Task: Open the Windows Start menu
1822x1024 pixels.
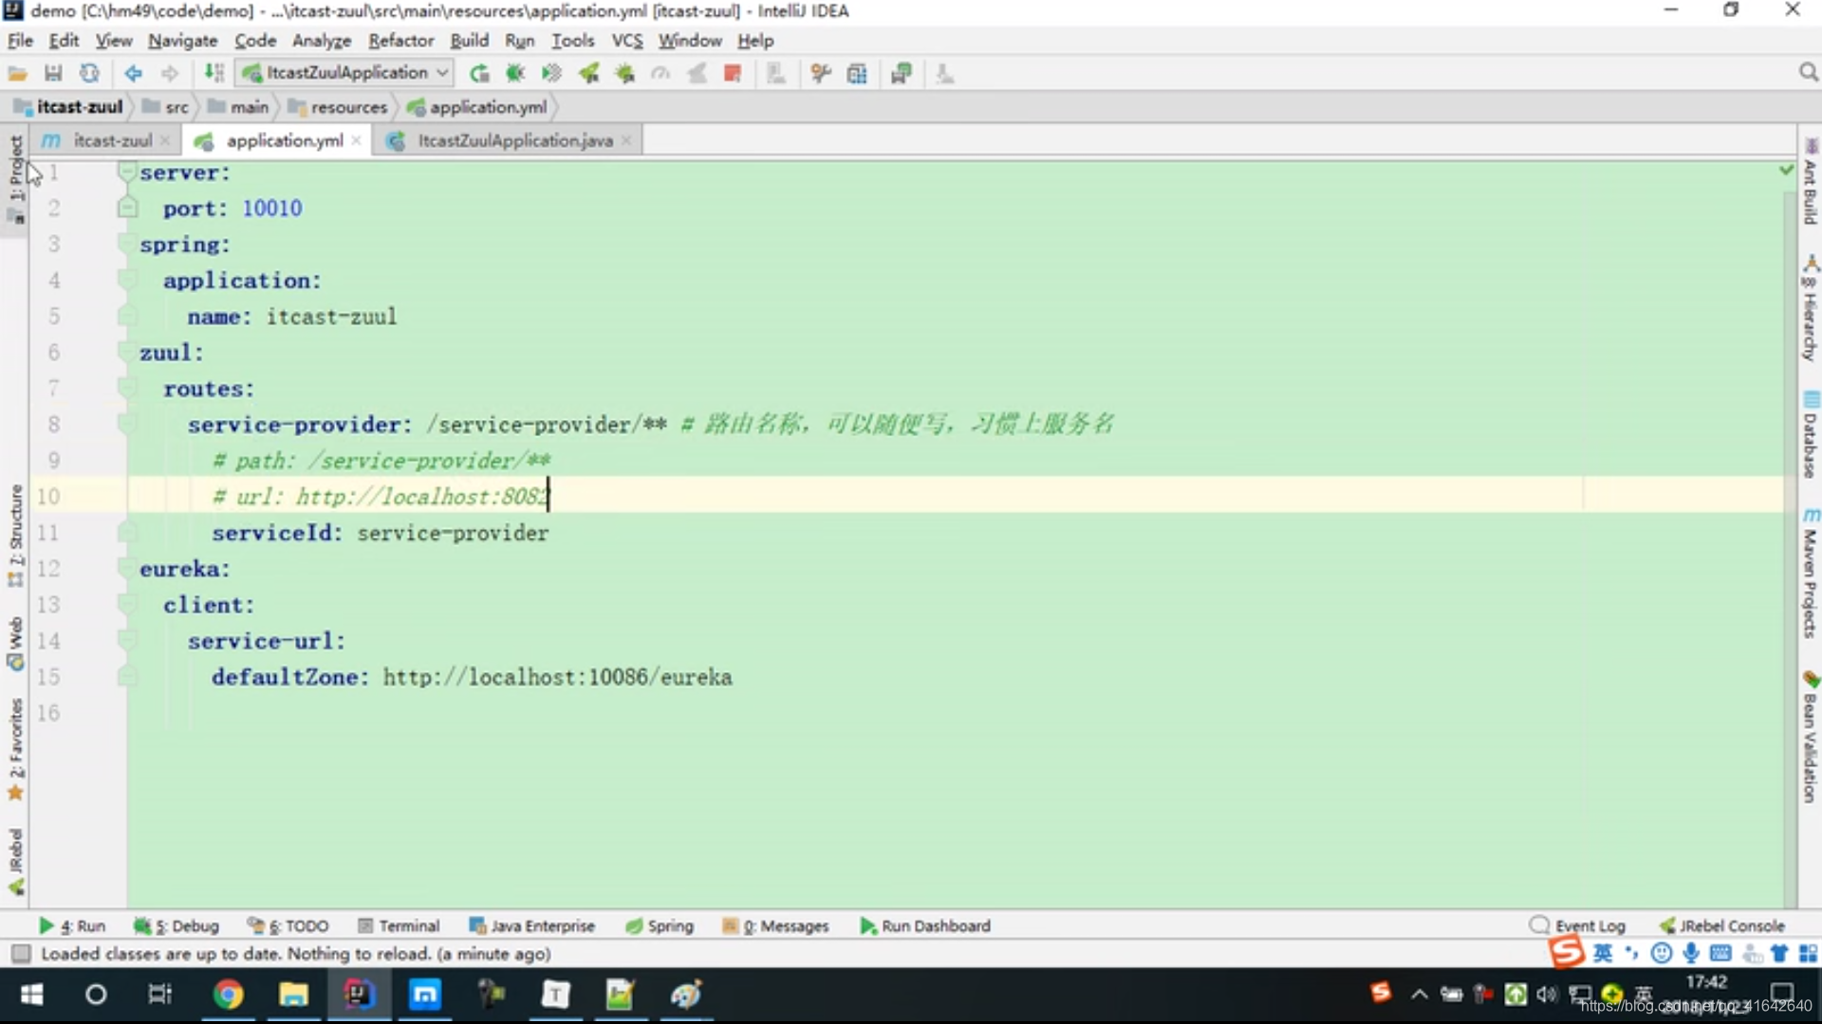Action: [x=31, y=995]
